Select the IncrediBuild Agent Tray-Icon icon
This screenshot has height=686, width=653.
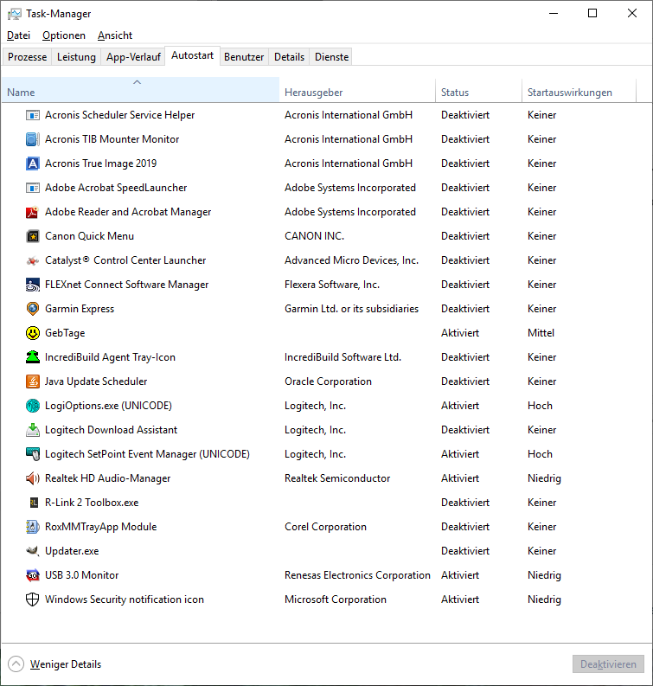[x=32, y=357]
